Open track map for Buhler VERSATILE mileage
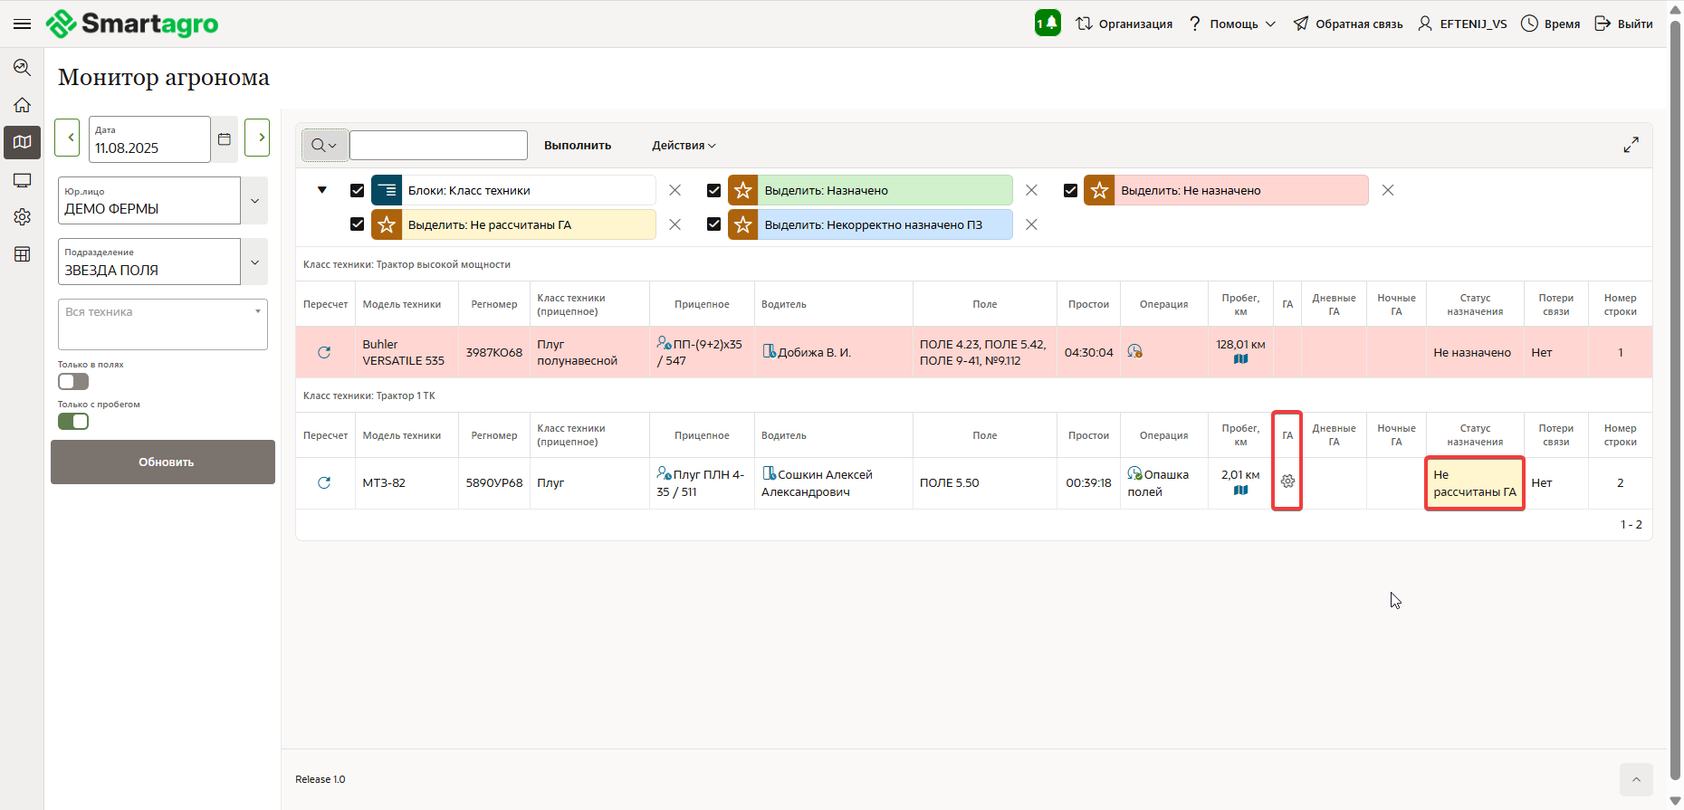 [x=1240, y=359]
